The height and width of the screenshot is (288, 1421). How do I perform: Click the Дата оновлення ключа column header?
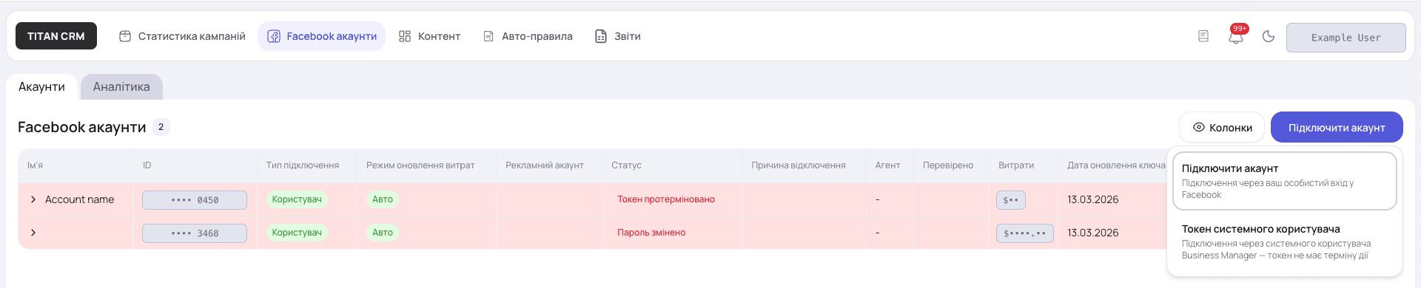click(1116, 165)
